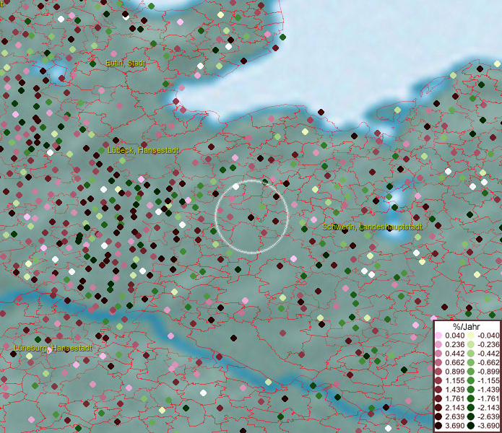Select the Lübeck, Hansestadt city label
This screenshot has height=433, width=502.
coord(142,150)
